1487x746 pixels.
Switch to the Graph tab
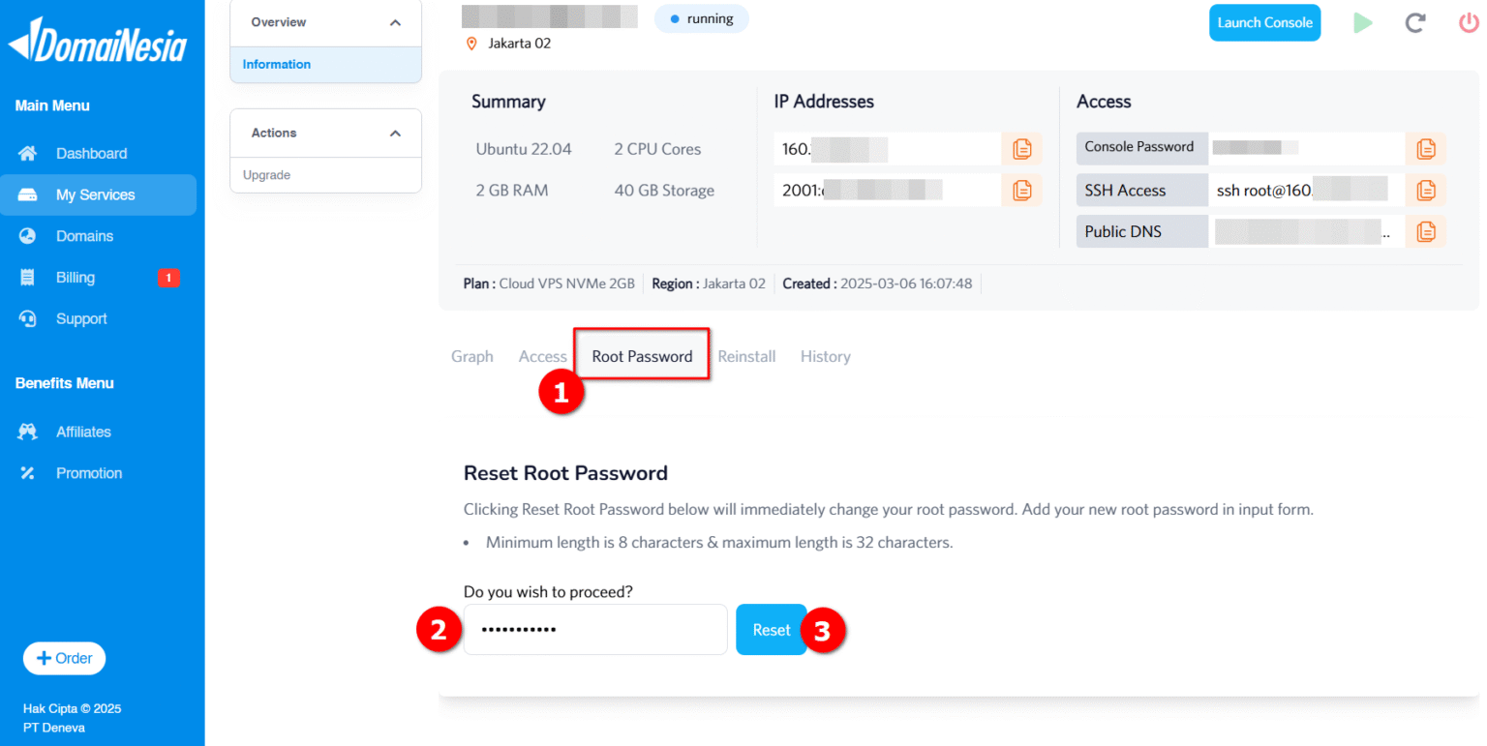tap(471, 356)
